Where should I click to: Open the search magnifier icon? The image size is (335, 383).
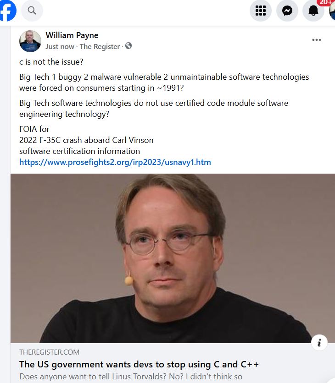pos(32,11)
